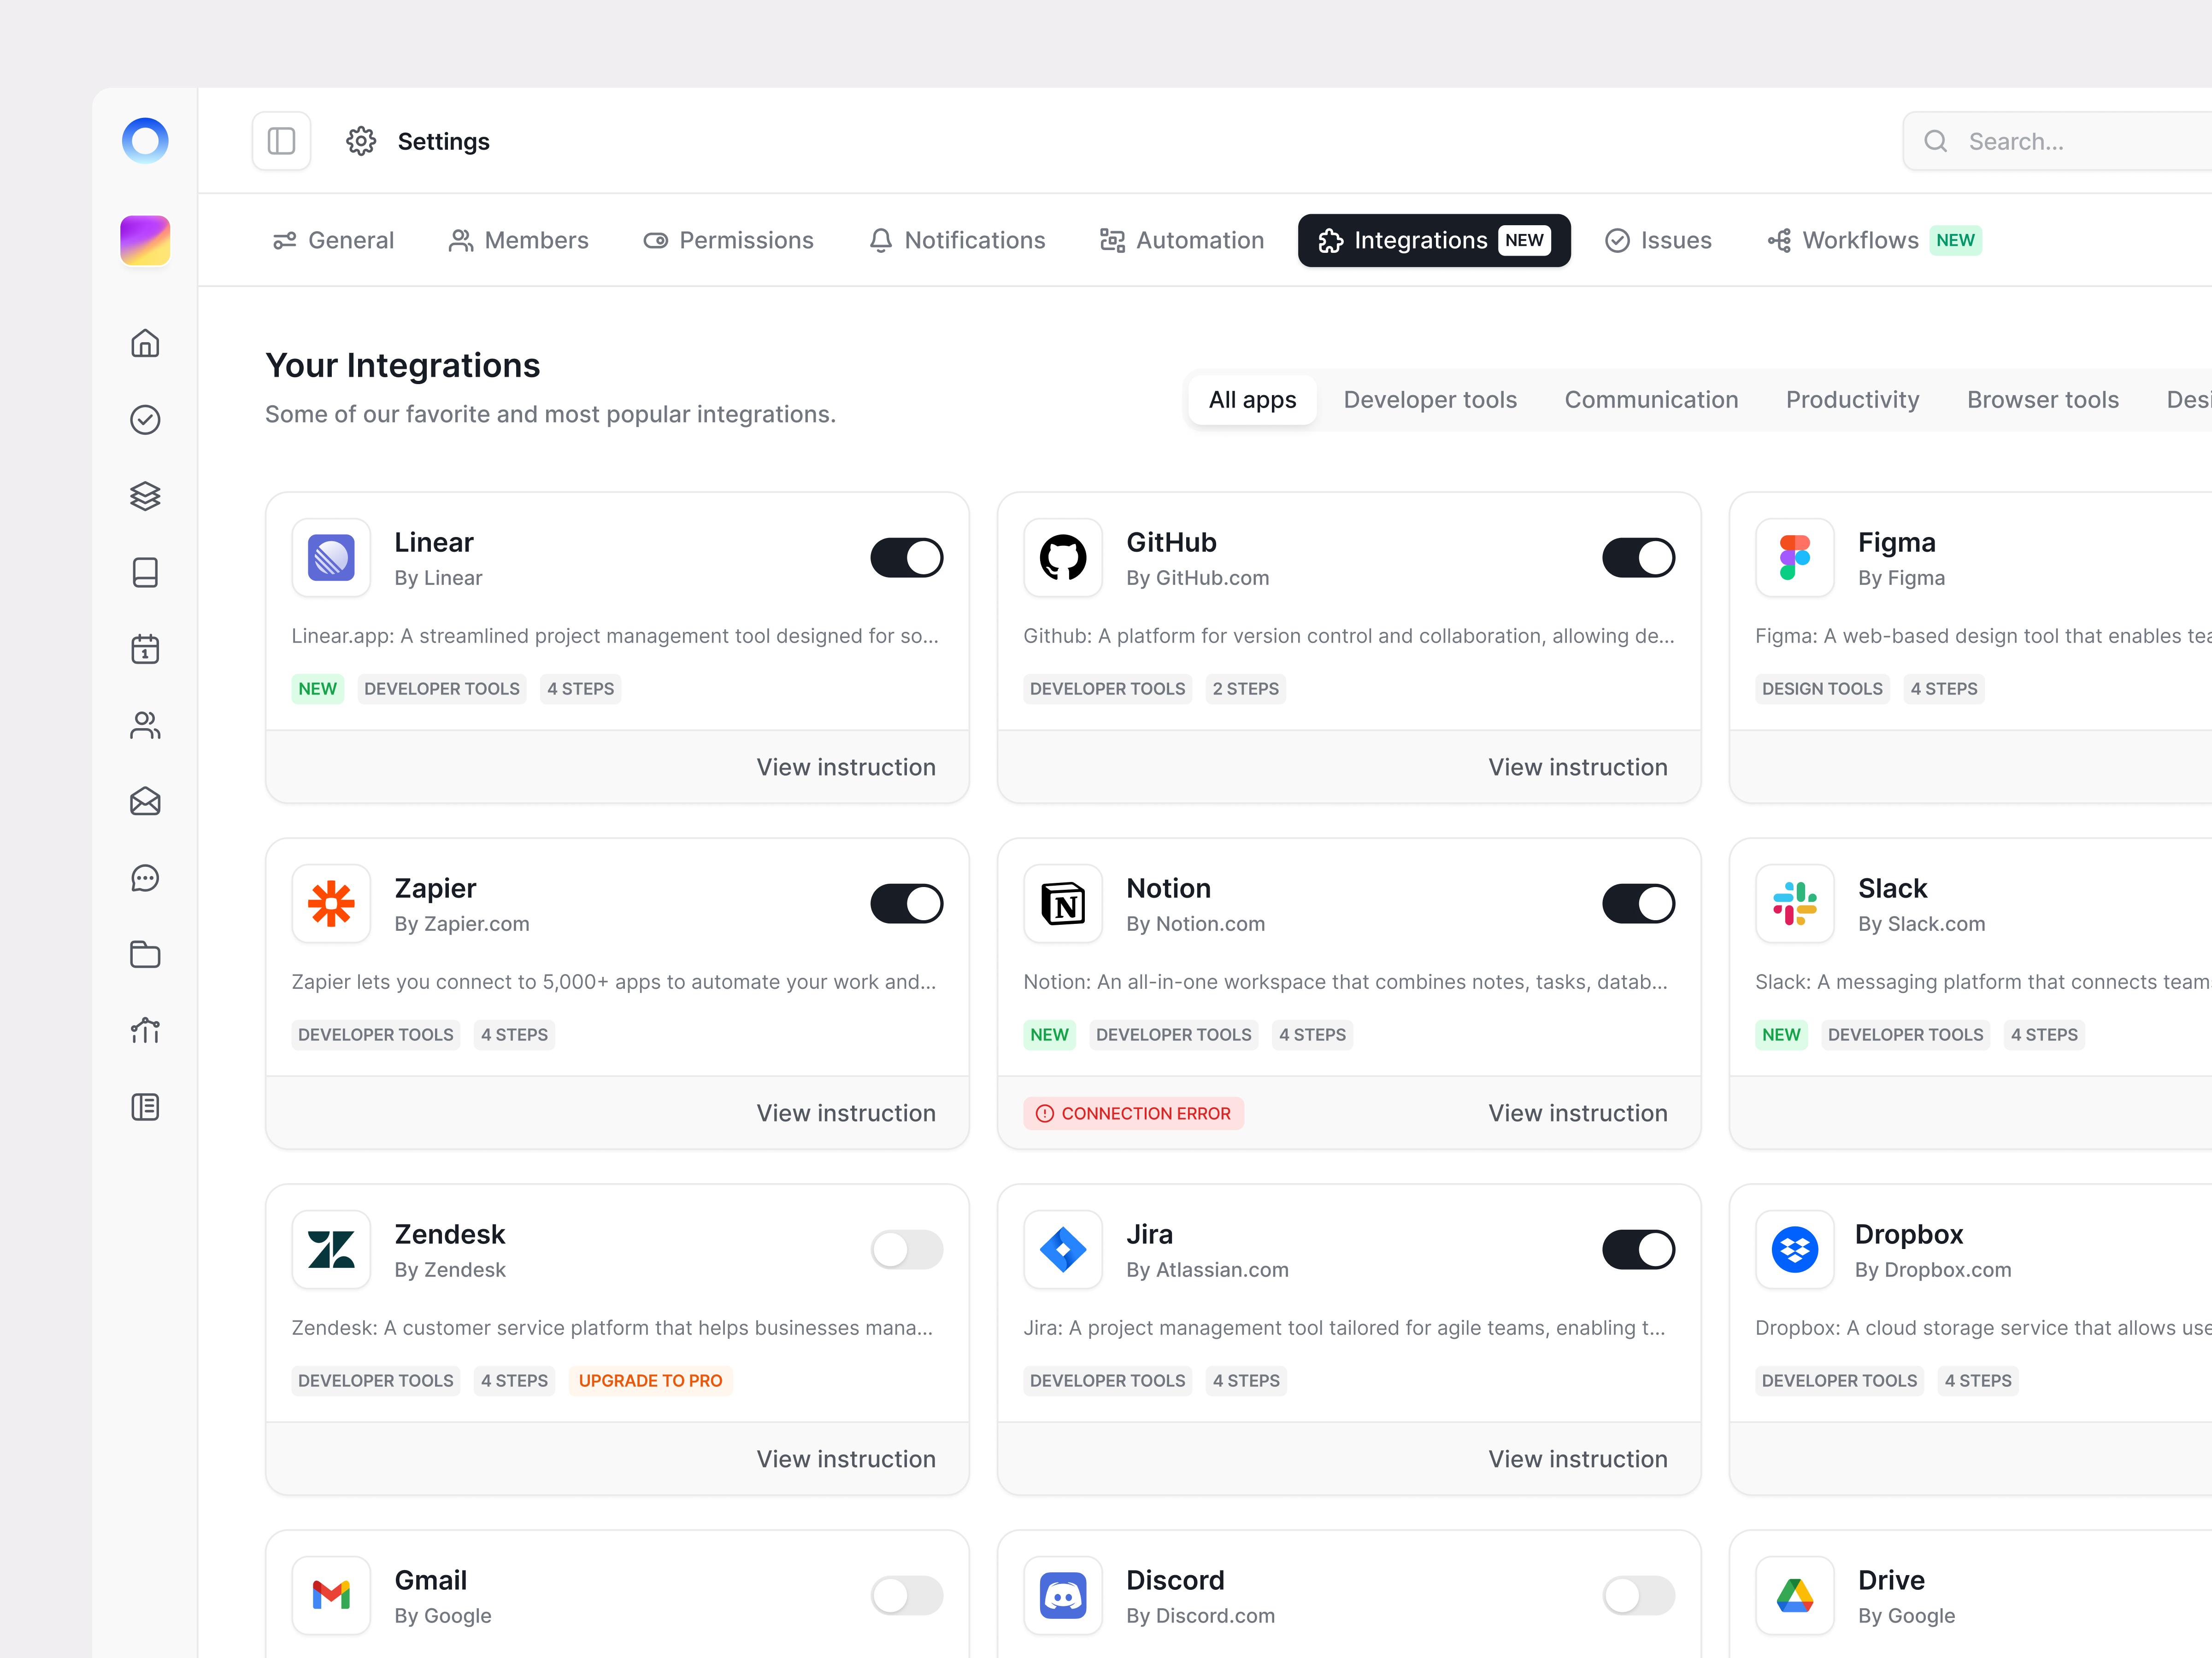Open the stacked layers sidebar icon

[x=145, y=496]
